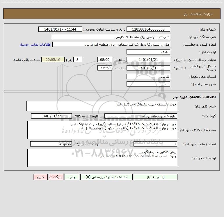This screenshot has width=224, height=217.
Task: Click the validity time field 23:59
Action: pyautogui.click(x=105, y=68)
